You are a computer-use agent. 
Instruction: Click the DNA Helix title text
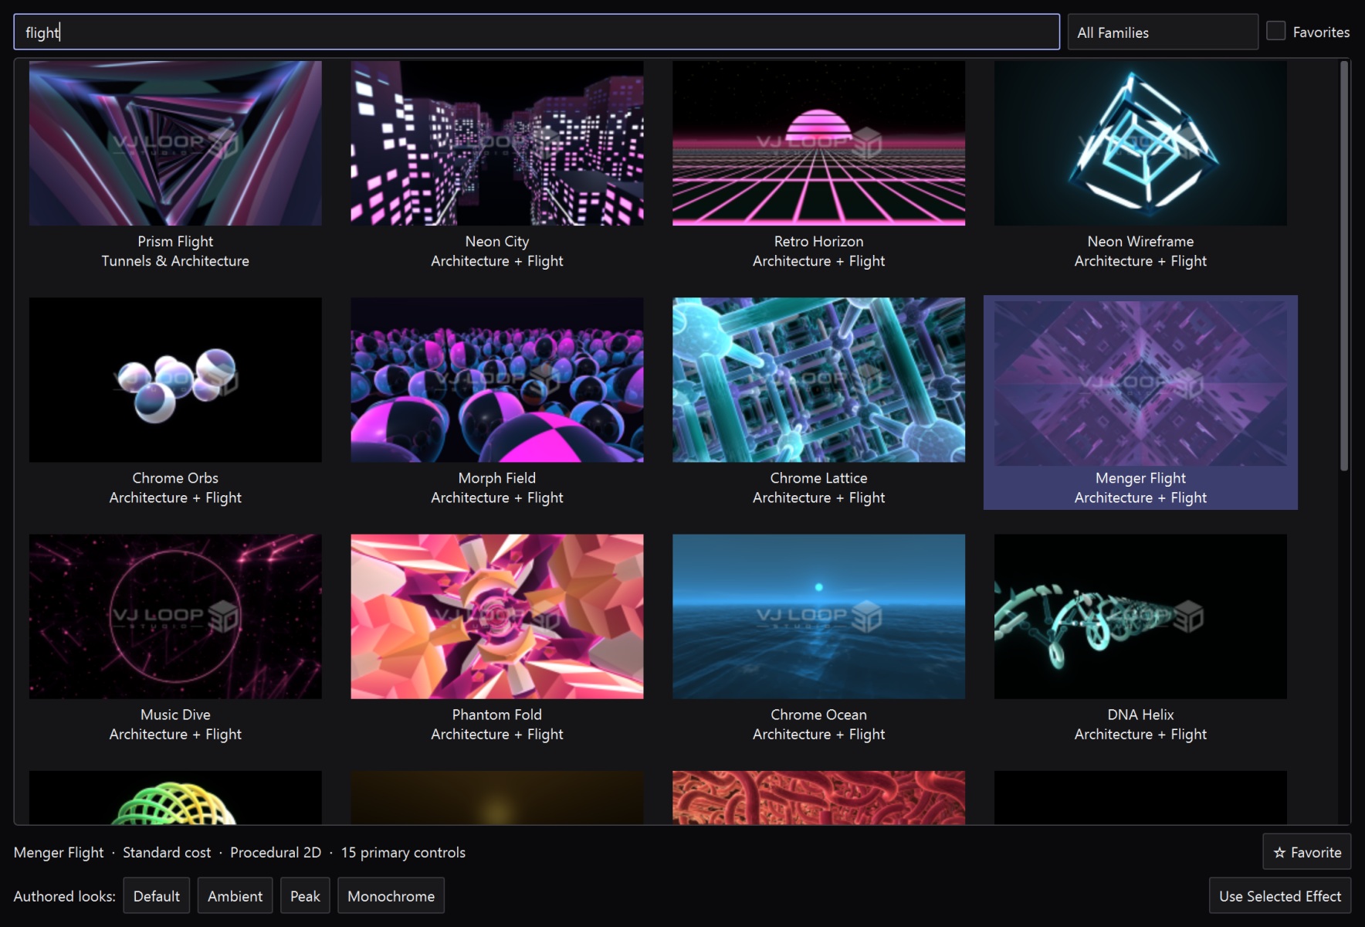coord(1140,715)
